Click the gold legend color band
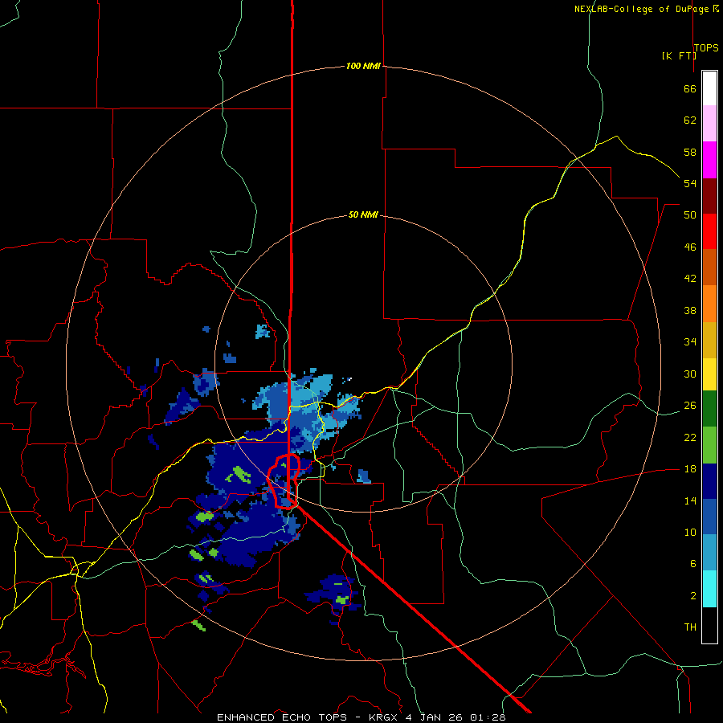Screen dimensions: 723x723 [x=709, y=340]
